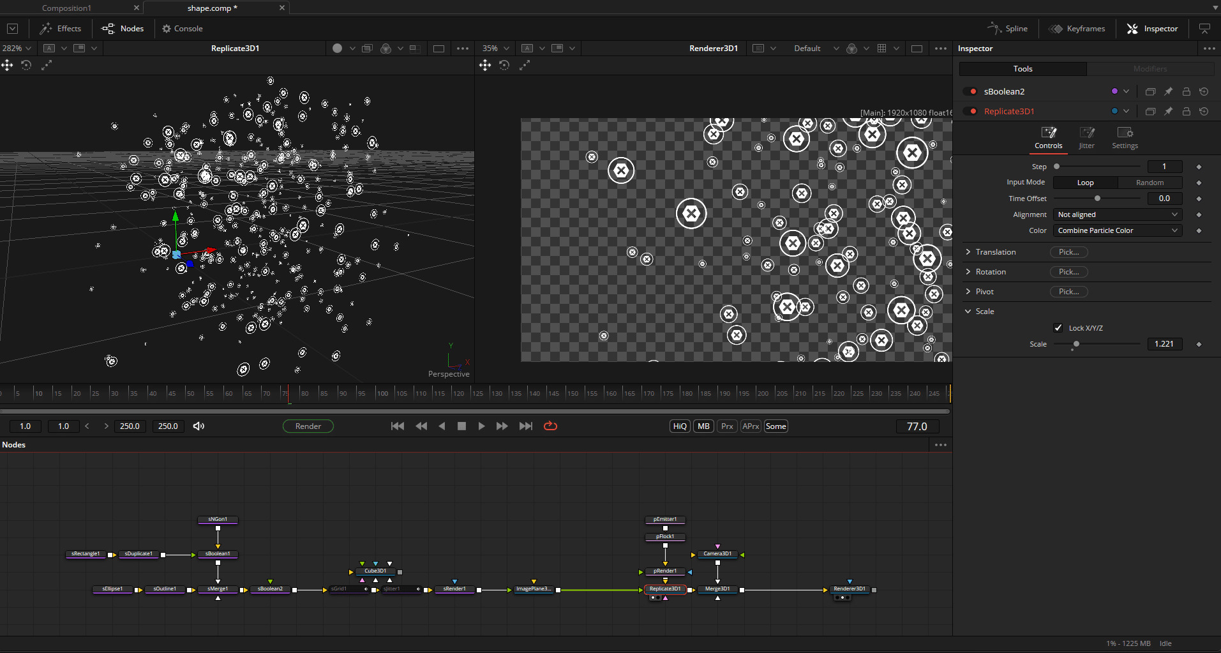Click the Render button
Image resolution: width=1221 pixels, height=653 pixels.
(x=308, y=426)
